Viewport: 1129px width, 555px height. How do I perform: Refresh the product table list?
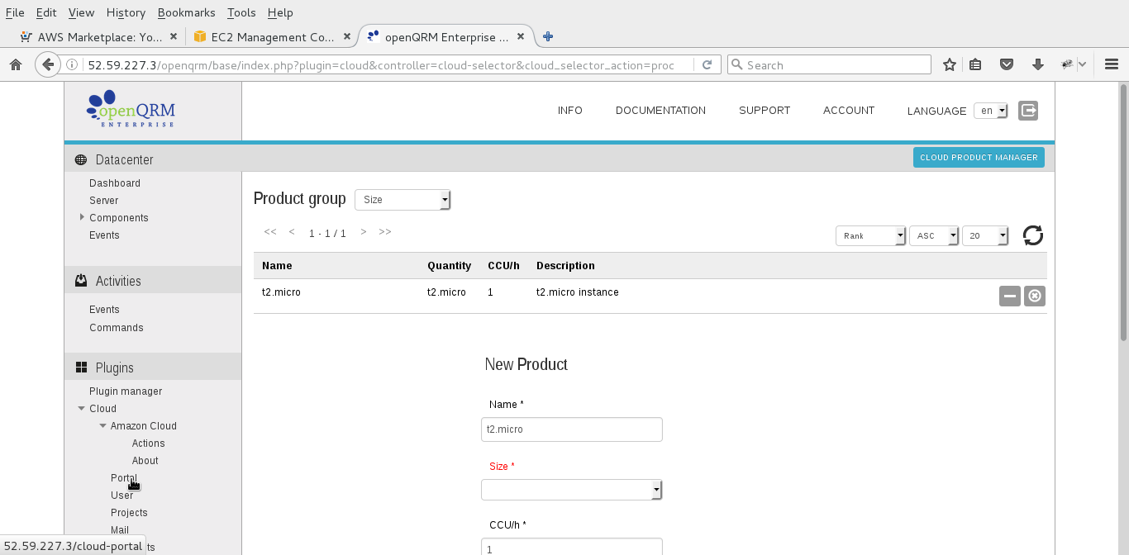(1033, 235)
